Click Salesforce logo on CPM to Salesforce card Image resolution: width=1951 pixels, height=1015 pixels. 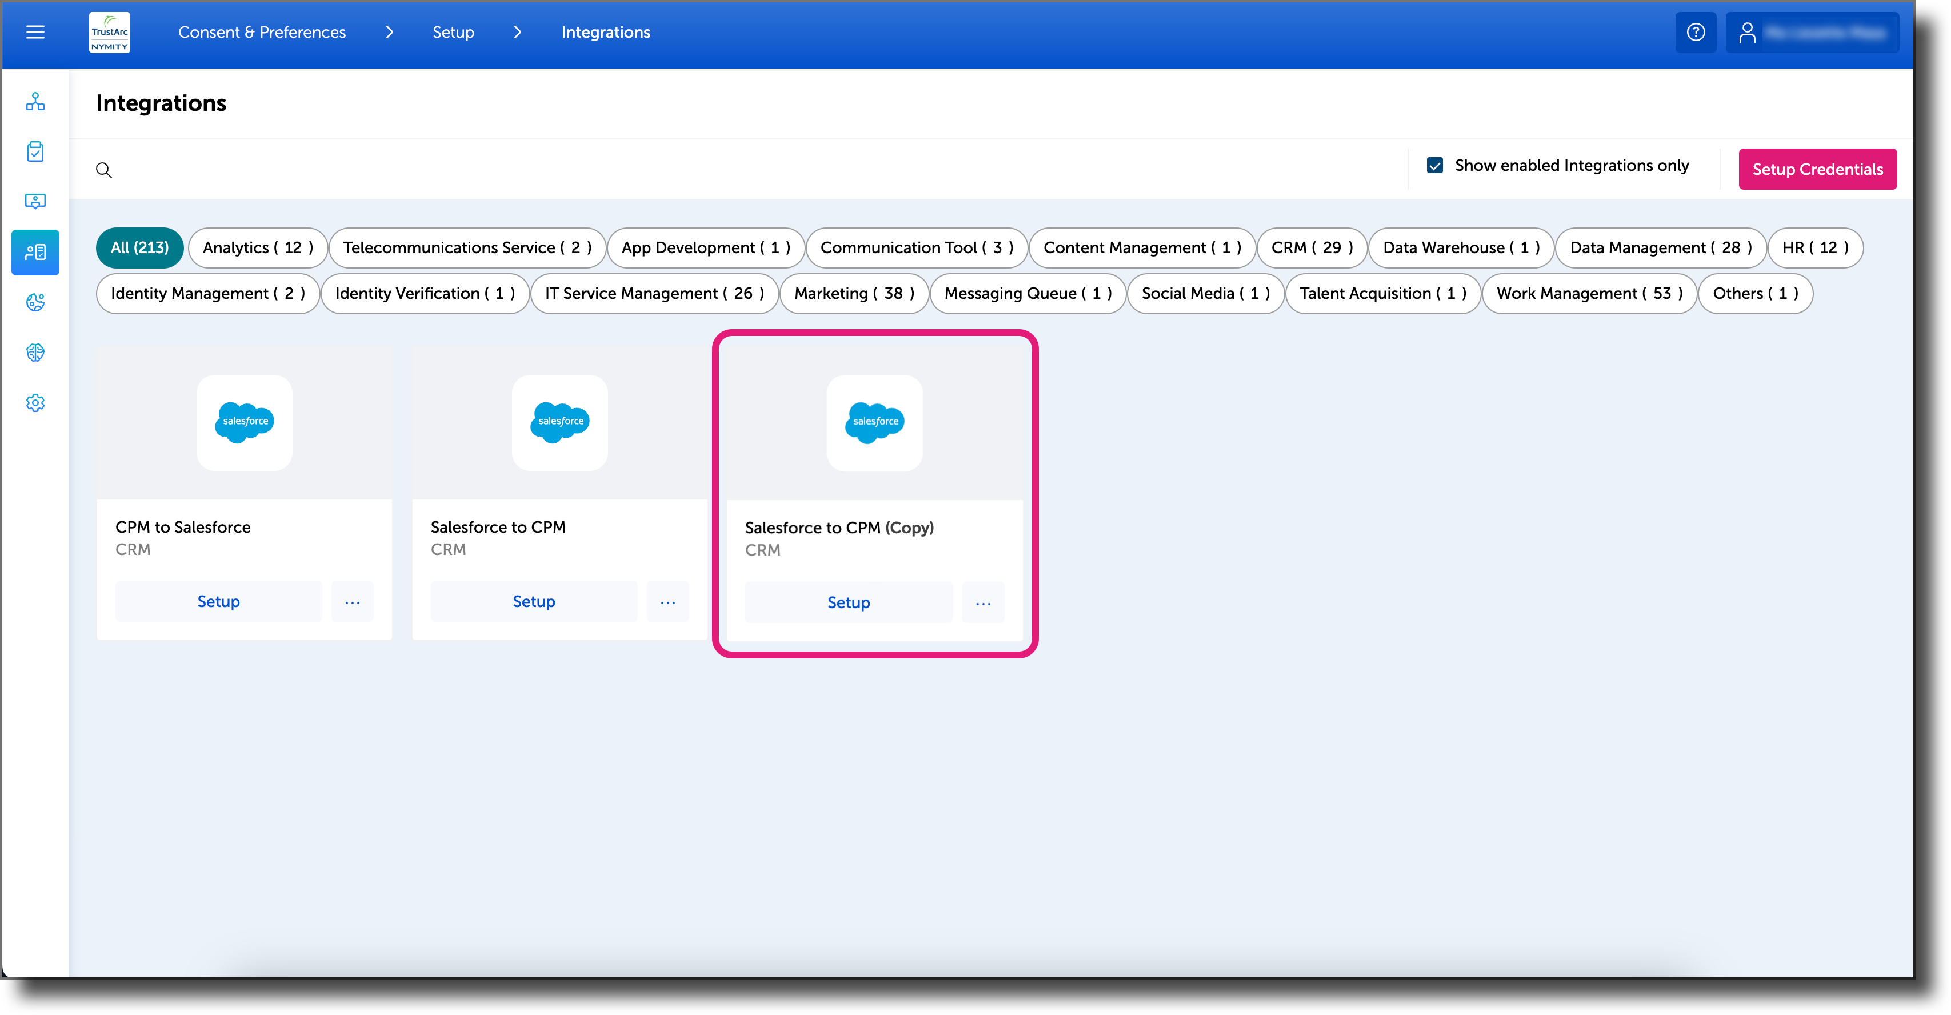coord(245,422)
